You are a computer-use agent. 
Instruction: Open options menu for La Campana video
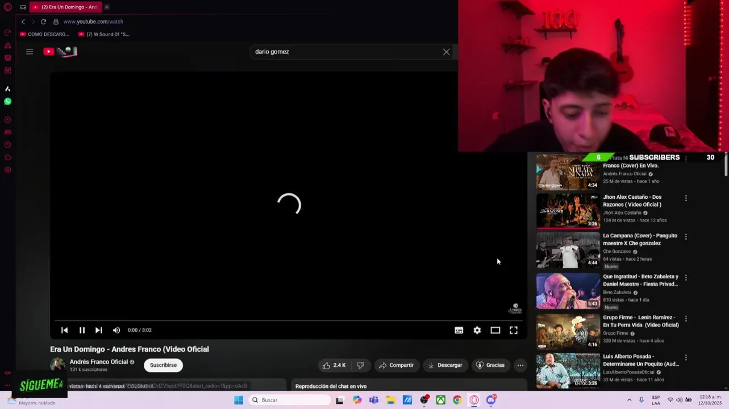pyautogui.click(x=686, y=236)
